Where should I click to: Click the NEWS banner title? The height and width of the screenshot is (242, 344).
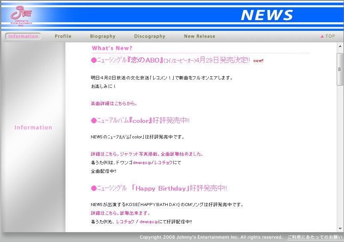pyautogui.click(x=267, y=15)
